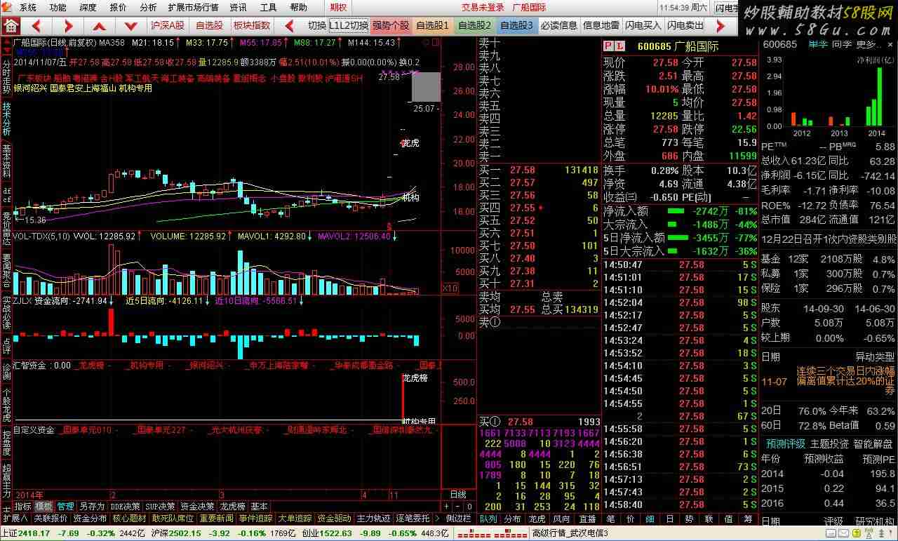The height and width of the screenshot is (541, 898).
Task: Open the 工具 menu
Action: coord(268,7)
